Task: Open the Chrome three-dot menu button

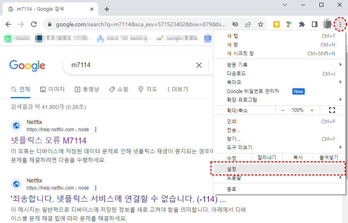Action: click(340, 24)
